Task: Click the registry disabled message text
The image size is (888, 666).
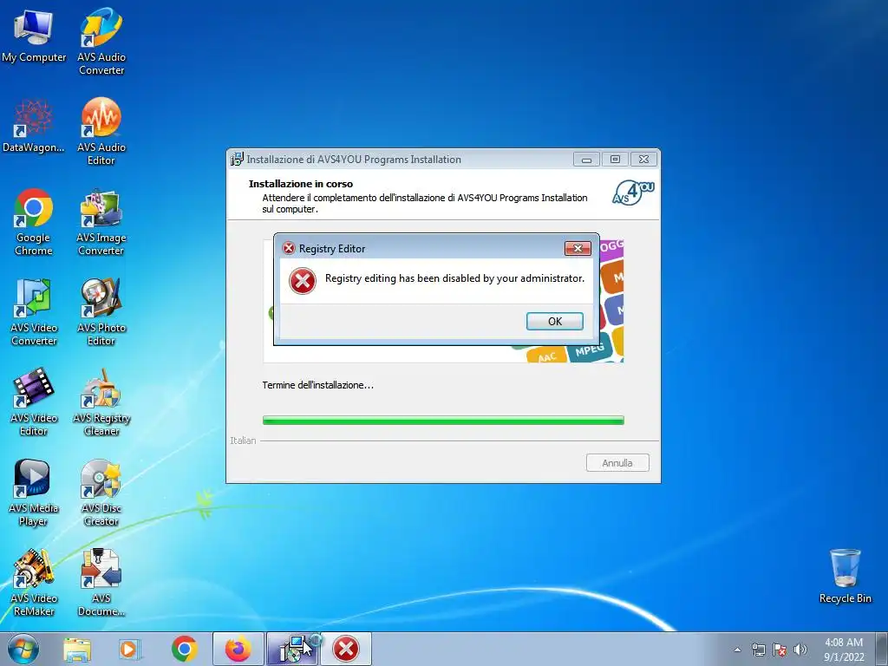Action: click(454, 278)
